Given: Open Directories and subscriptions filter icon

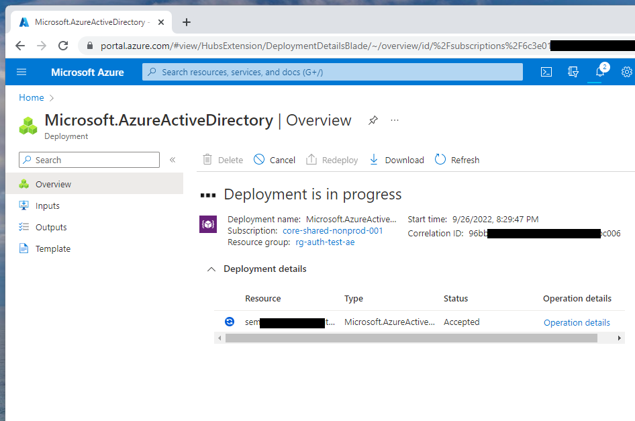Looking at the screenshot, I should point(573,72).
